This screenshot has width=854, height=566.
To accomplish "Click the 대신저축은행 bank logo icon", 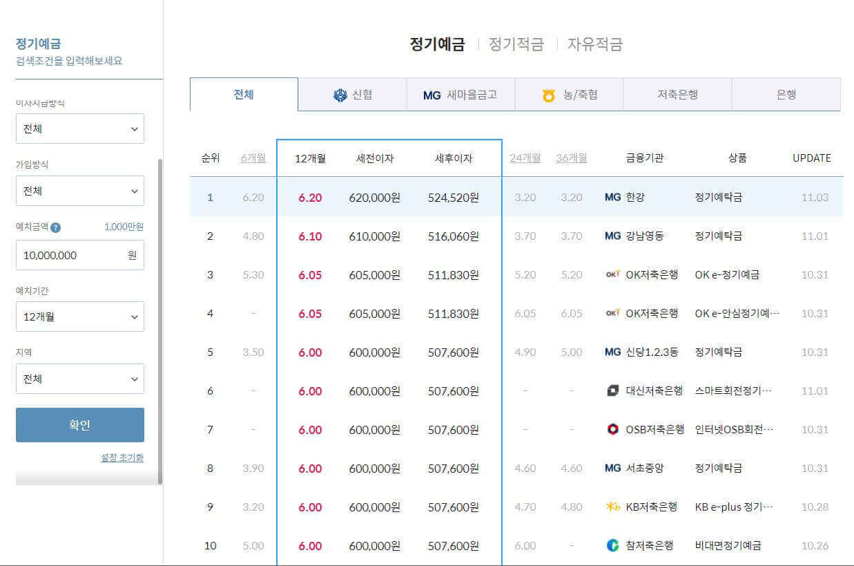I will tap(612, 390).
